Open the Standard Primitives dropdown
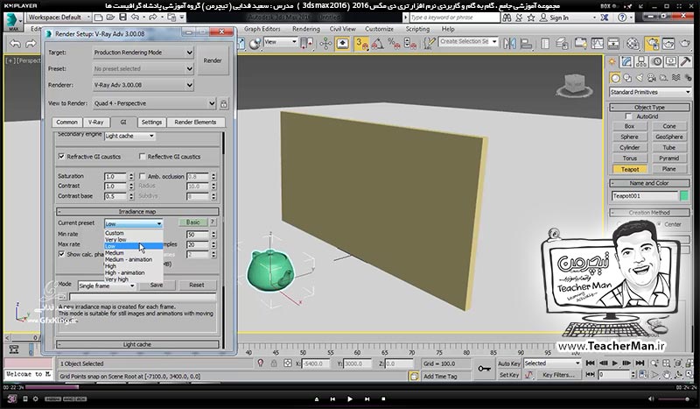Viewport: 700px width, 409px height. [x=649, y=92]
